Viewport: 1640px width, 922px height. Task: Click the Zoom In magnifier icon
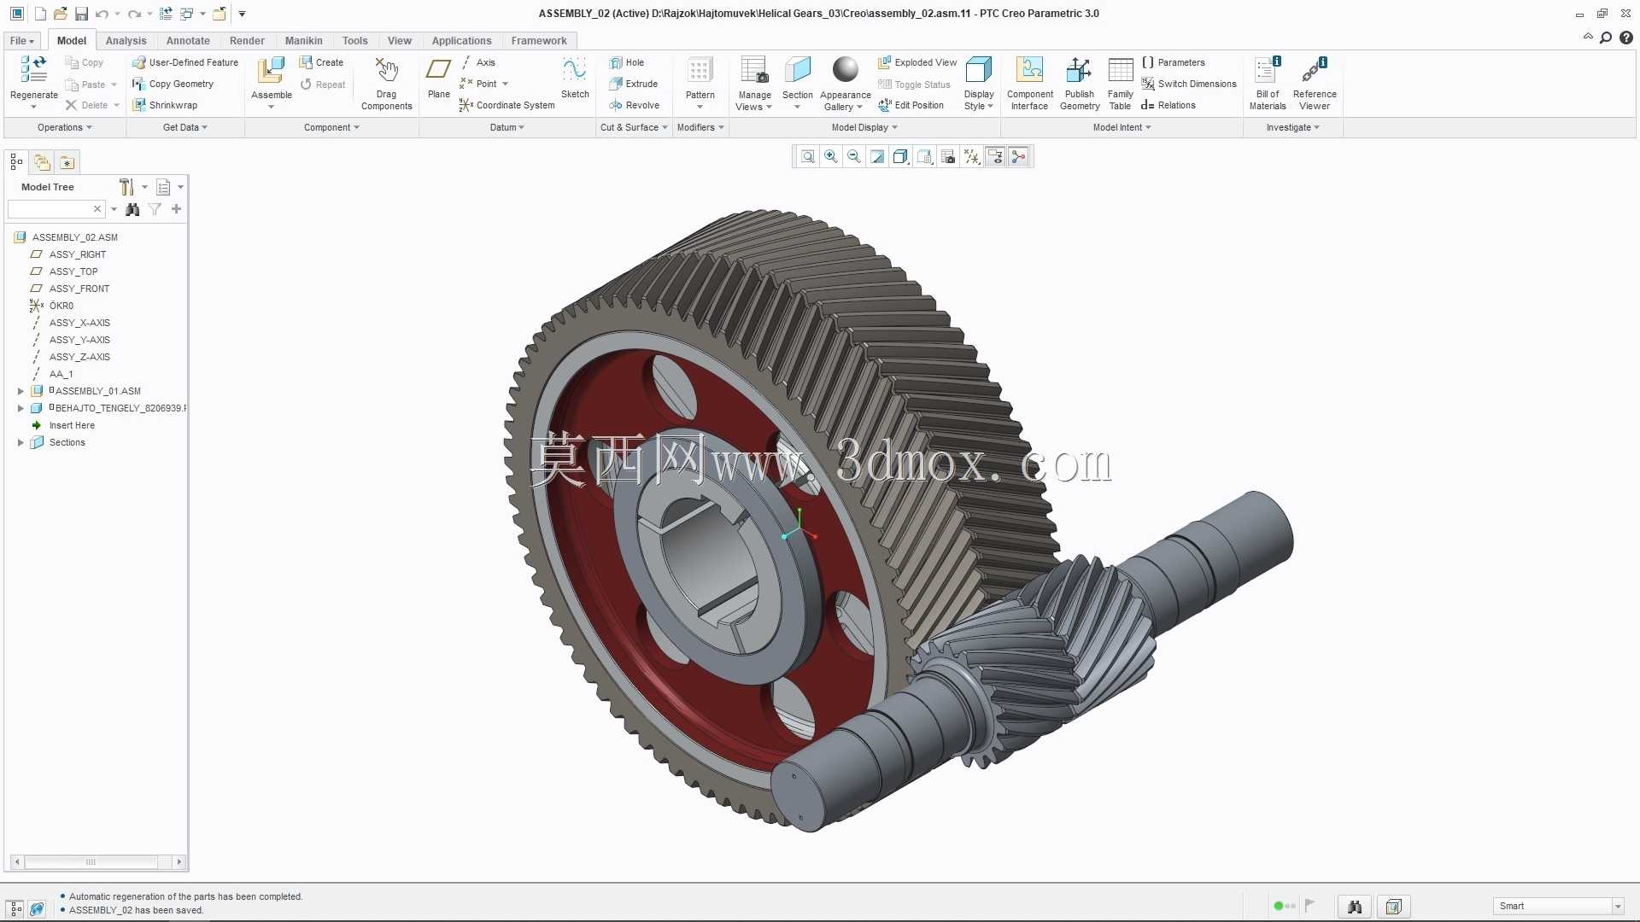830,157
